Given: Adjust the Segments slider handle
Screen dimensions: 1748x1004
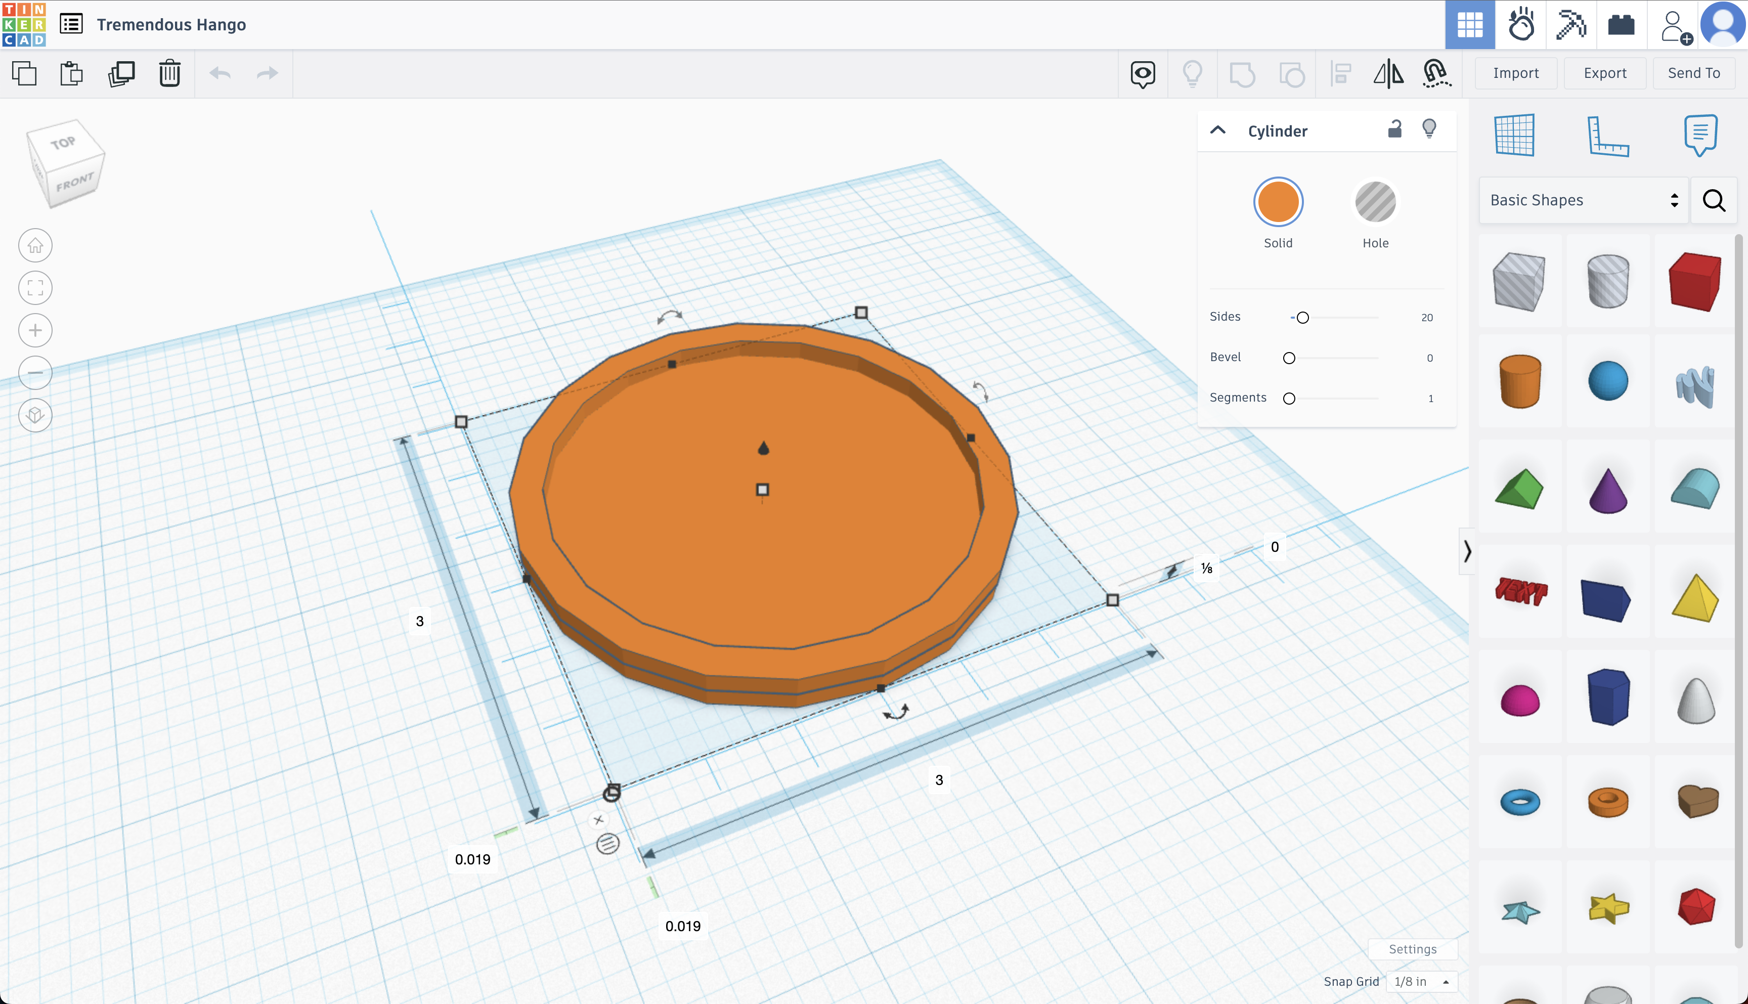Looking at the screenshot, I should pyautogui.click(x=1289, y=399).
